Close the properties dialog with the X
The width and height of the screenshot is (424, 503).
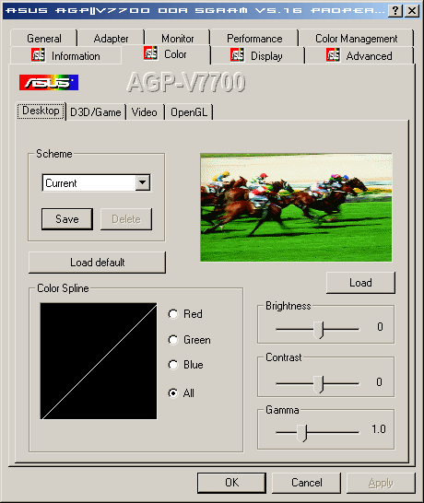click(412, 11)
